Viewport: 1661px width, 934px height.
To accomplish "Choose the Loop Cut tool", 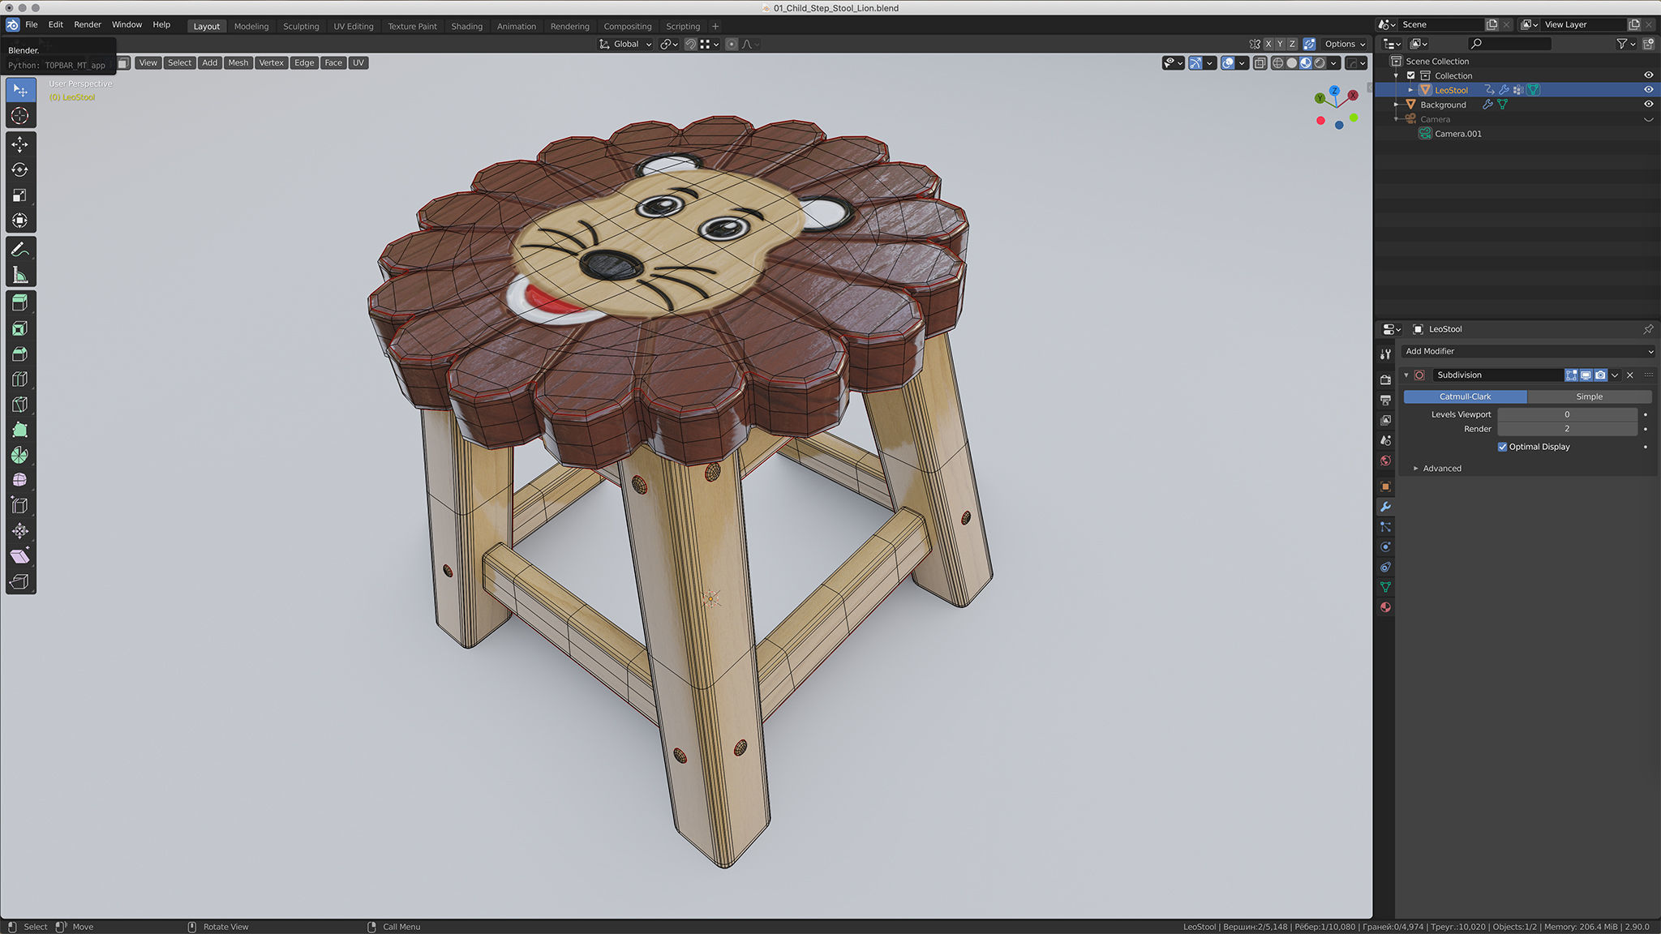I will pyautogui.click(x=20, y=379).
